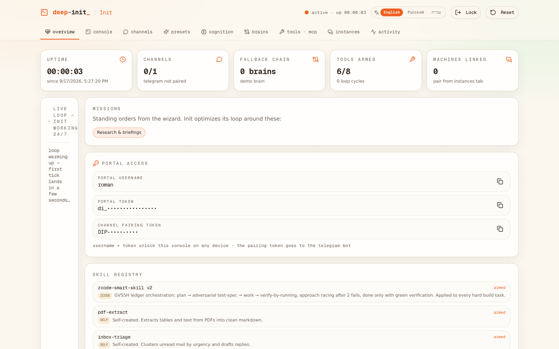Click the Channel Pairing Token field
Viewport: 559px width, 349px height.
click(x=302, y=229)
